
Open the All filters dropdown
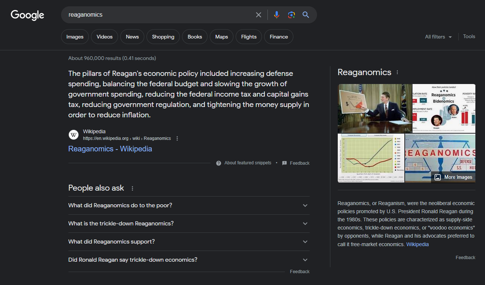pyautogui.click(x=438, y=37)
